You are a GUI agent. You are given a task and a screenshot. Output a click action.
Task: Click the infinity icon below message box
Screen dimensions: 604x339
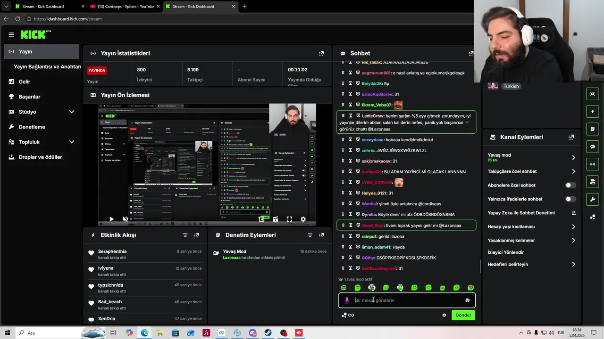351,315
